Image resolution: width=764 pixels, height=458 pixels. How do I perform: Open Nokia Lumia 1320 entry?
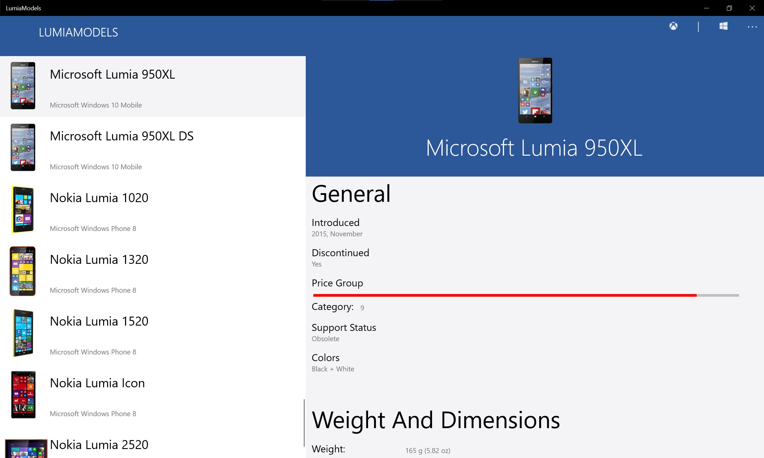153,271
